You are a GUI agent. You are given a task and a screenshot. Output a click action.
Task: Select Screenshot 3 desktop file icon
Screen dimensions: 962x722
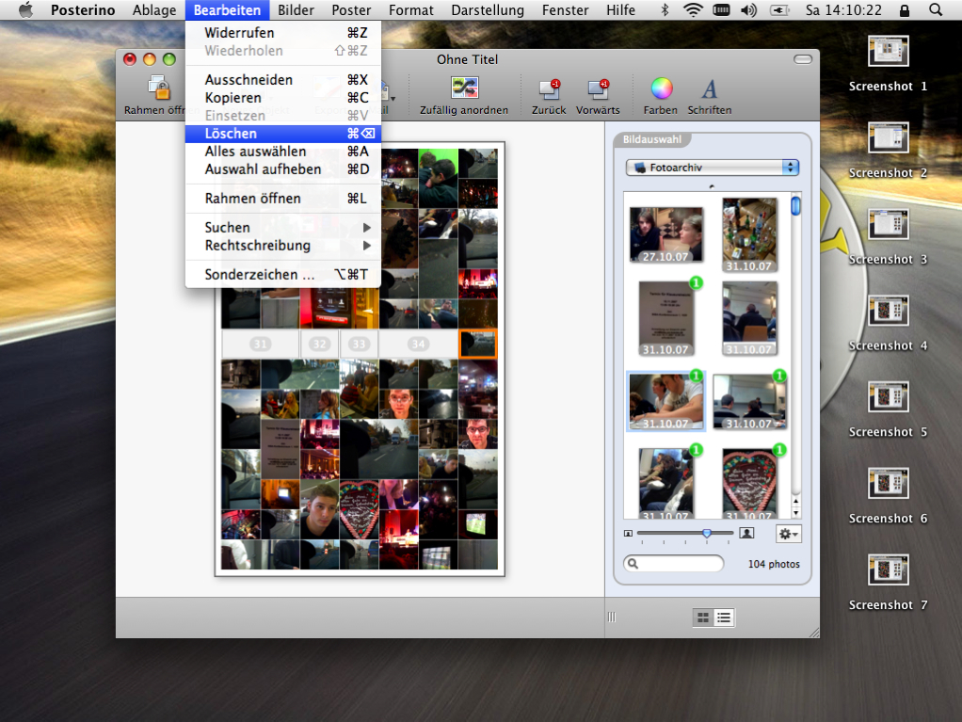pyautogui.click(x=888, y=224)
